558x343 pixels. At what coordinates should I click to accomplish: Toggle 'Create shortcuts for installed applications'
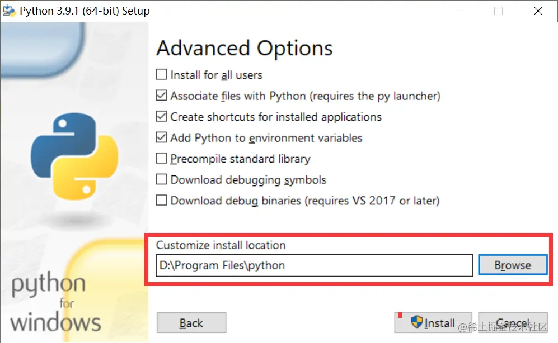[x=161, y=117]
